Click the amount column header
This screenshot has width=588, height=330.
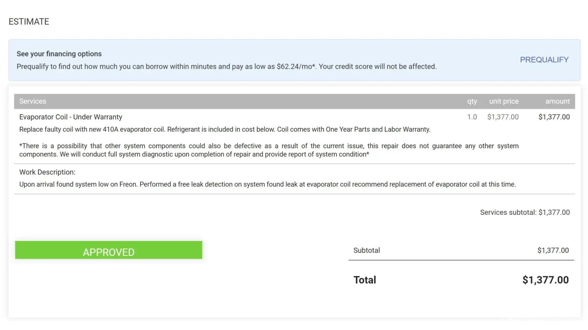click(x=557, y=101)
